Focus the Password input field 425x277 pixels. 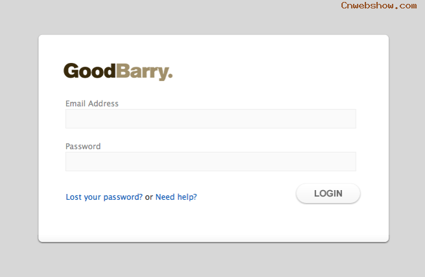pos(211,162)
